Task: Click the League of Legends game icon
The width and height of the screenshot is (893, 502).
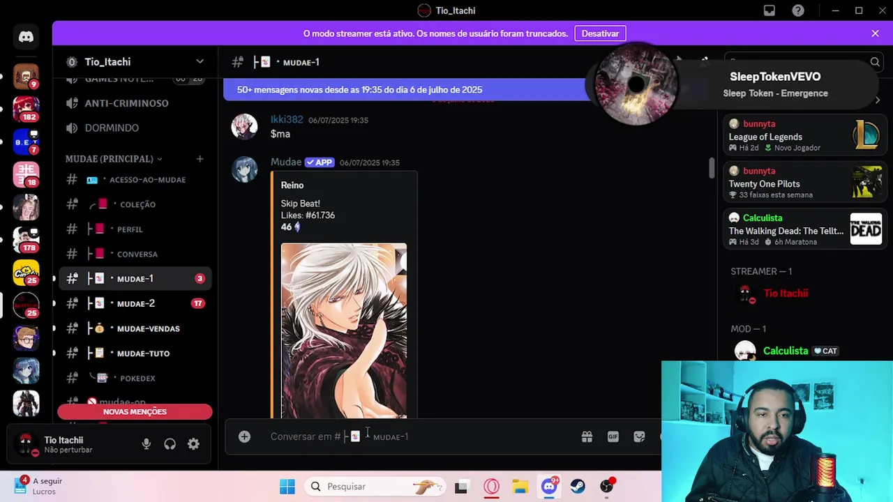Action: pyautogui.click(x=866, y=134)
